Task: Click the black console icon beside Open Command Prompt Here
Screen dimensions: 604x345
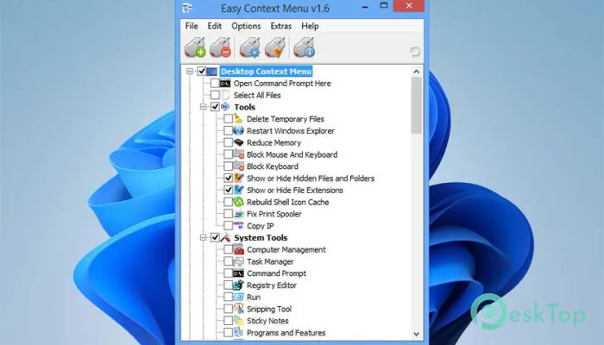Action: 225,84
